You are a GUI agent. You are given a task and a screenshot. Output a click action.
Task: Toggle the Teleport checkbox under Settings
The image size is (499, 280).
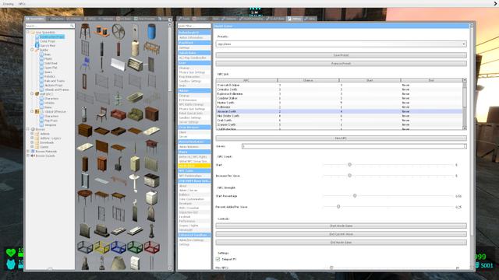tap(218, 259)
